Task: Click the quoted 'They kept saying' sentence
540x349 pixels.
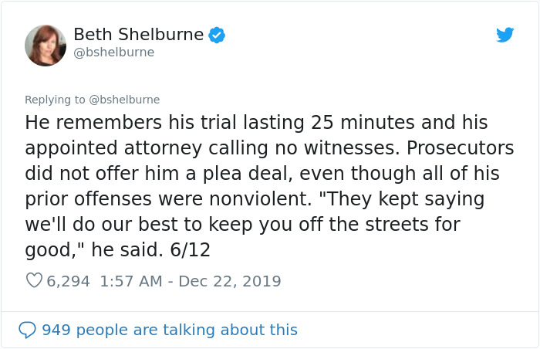Action: tap(402, 199)
